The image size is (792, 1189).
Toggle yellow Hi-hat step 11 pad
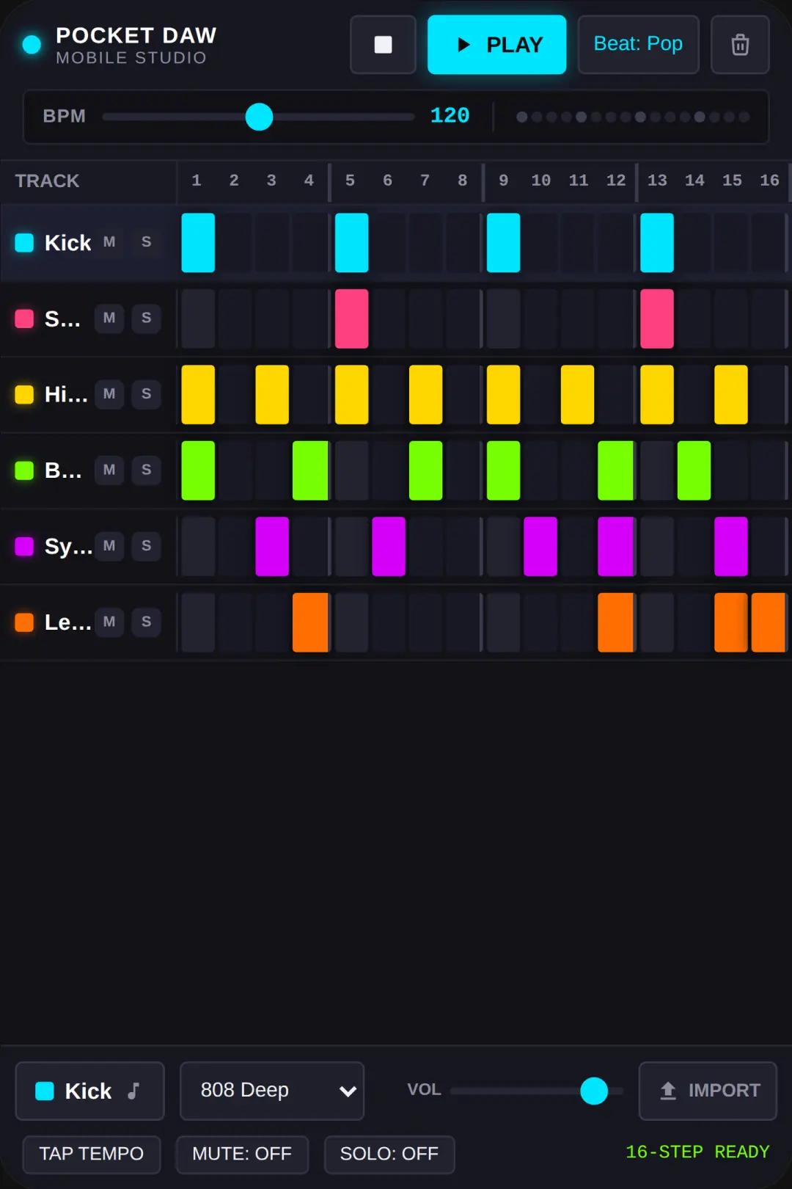[x=577, y=395]
